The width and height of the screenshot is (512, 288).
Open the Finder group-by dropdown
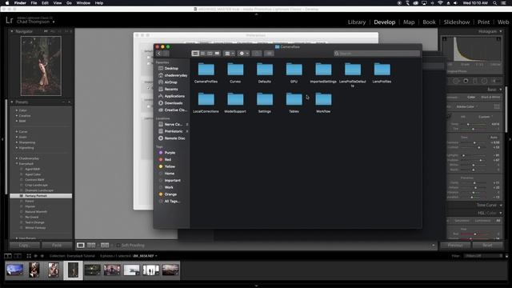[x=230, y=54]
